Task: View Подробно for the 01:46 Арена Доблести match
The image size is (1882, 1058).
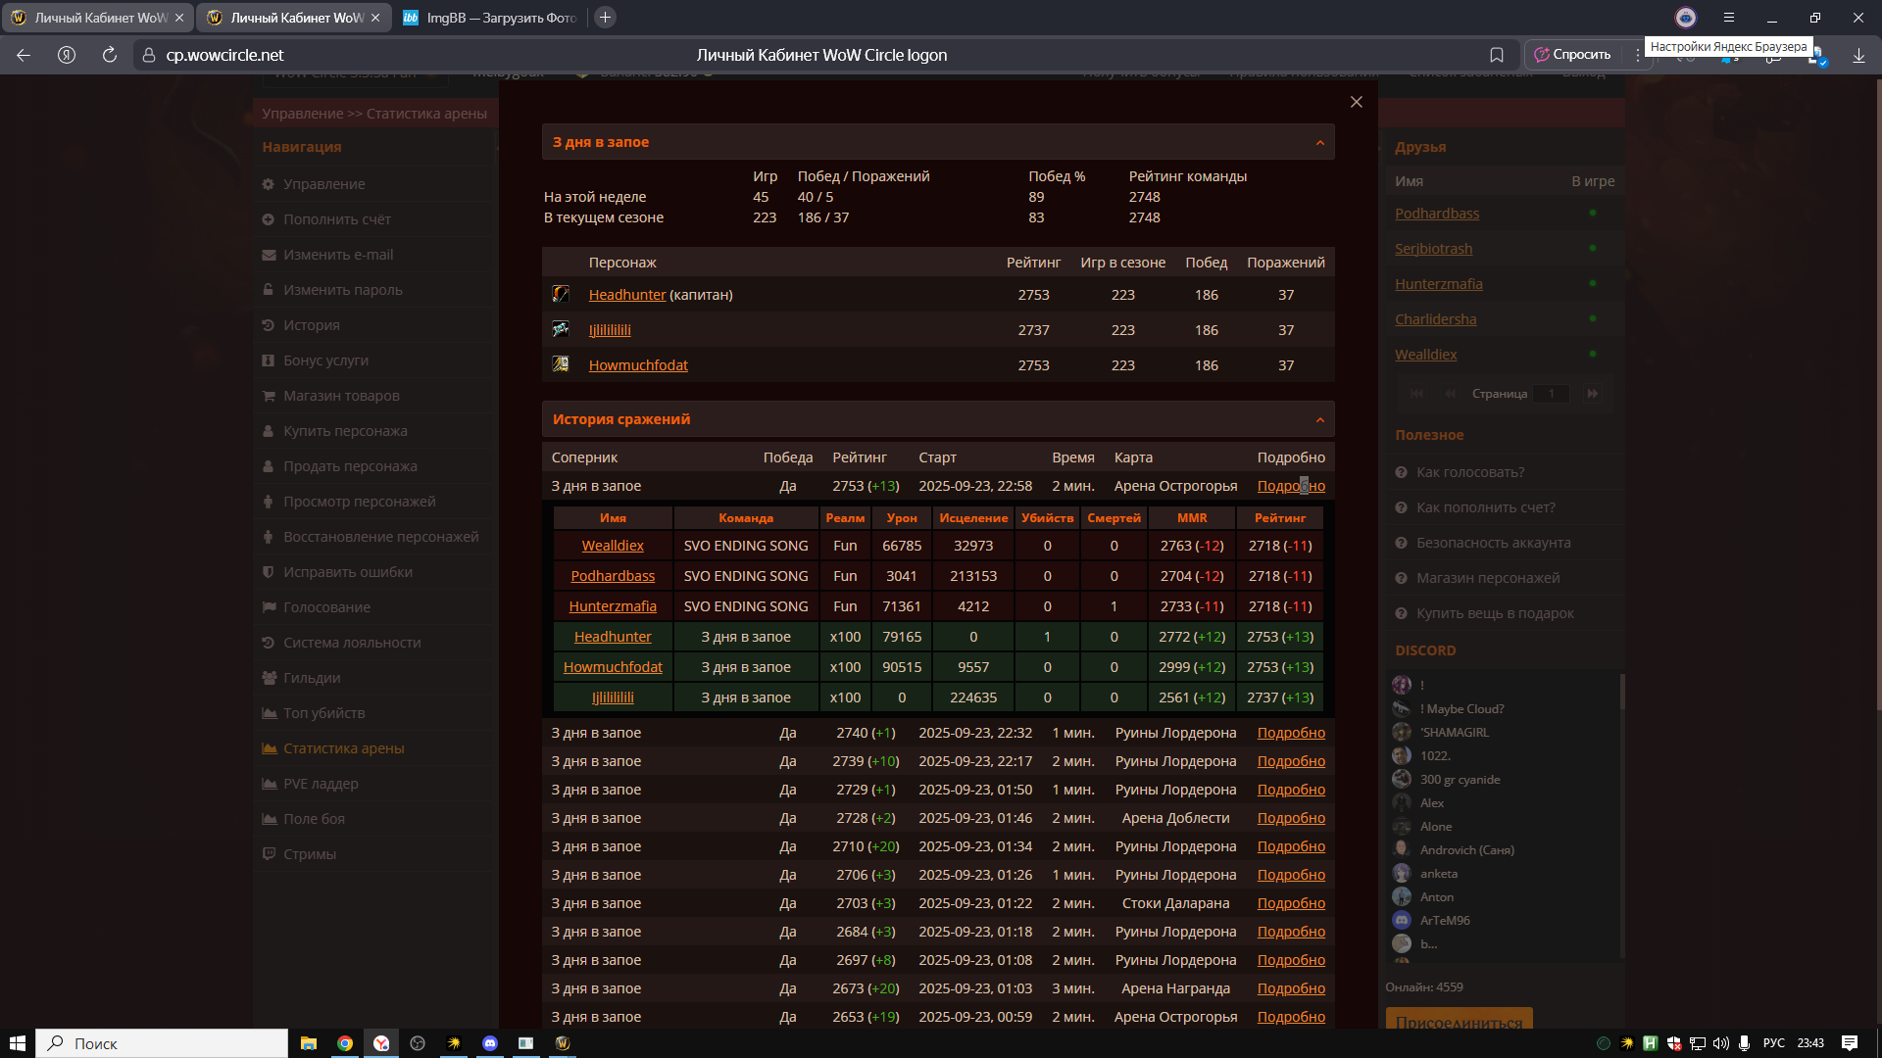Action: 1291,818
